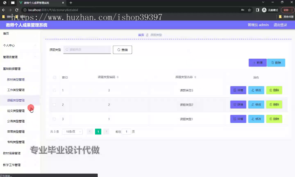Click the 前往 page number input box

(126, 132)
